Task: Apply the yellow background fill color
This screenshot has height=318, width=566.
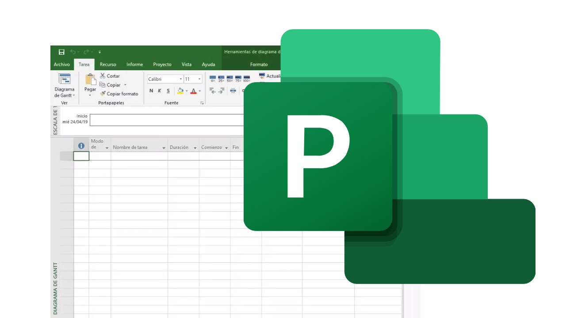Action: pos(180,91)
